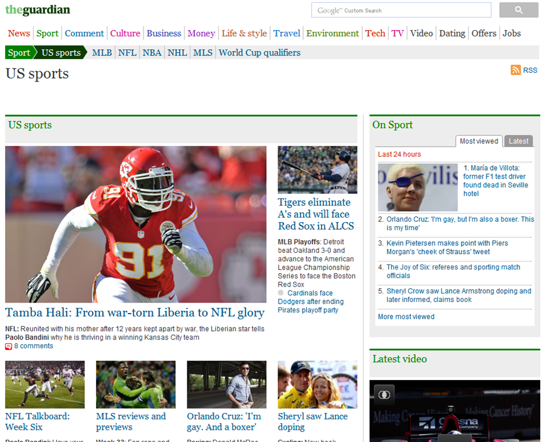Open Kevin Pietersen Piers Morgan story
Image resolution: width=546 pixels, height=442 pixels.
point(447,247)
